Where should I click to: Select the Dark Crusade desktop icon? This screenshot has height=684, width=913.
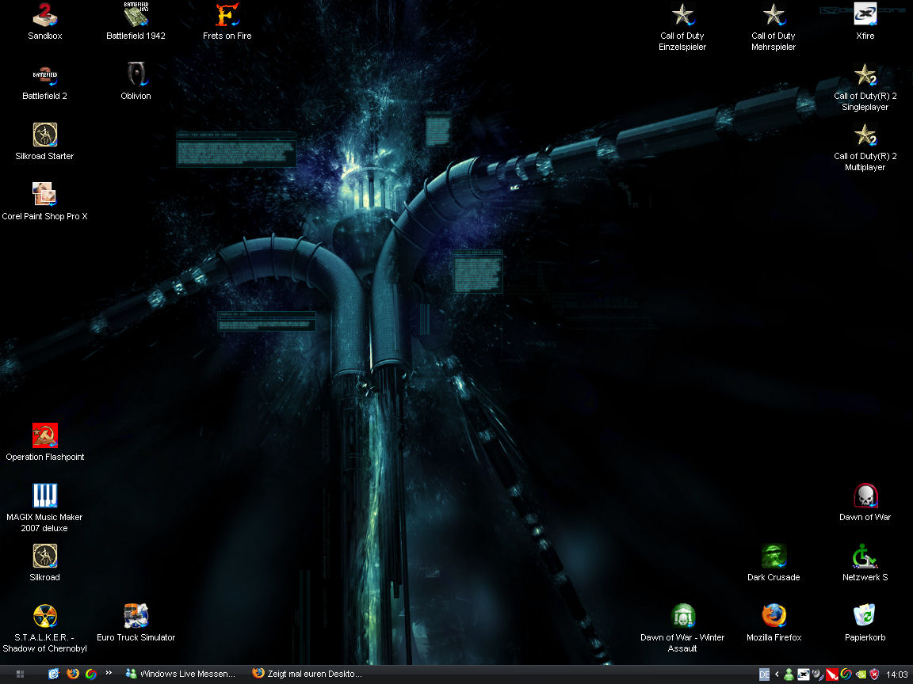point(774,556)
